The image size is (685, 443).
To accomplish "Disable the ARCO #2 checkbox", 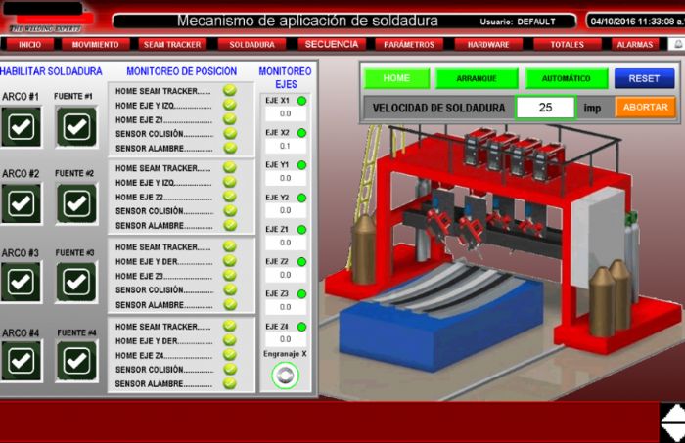I will [x=21, y=203].
